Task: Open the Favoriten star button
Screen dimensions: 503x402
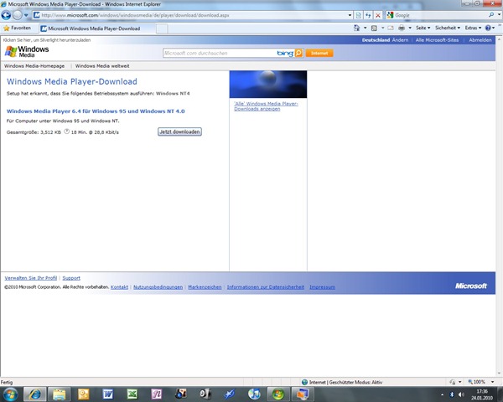Action: click(17, 28)
